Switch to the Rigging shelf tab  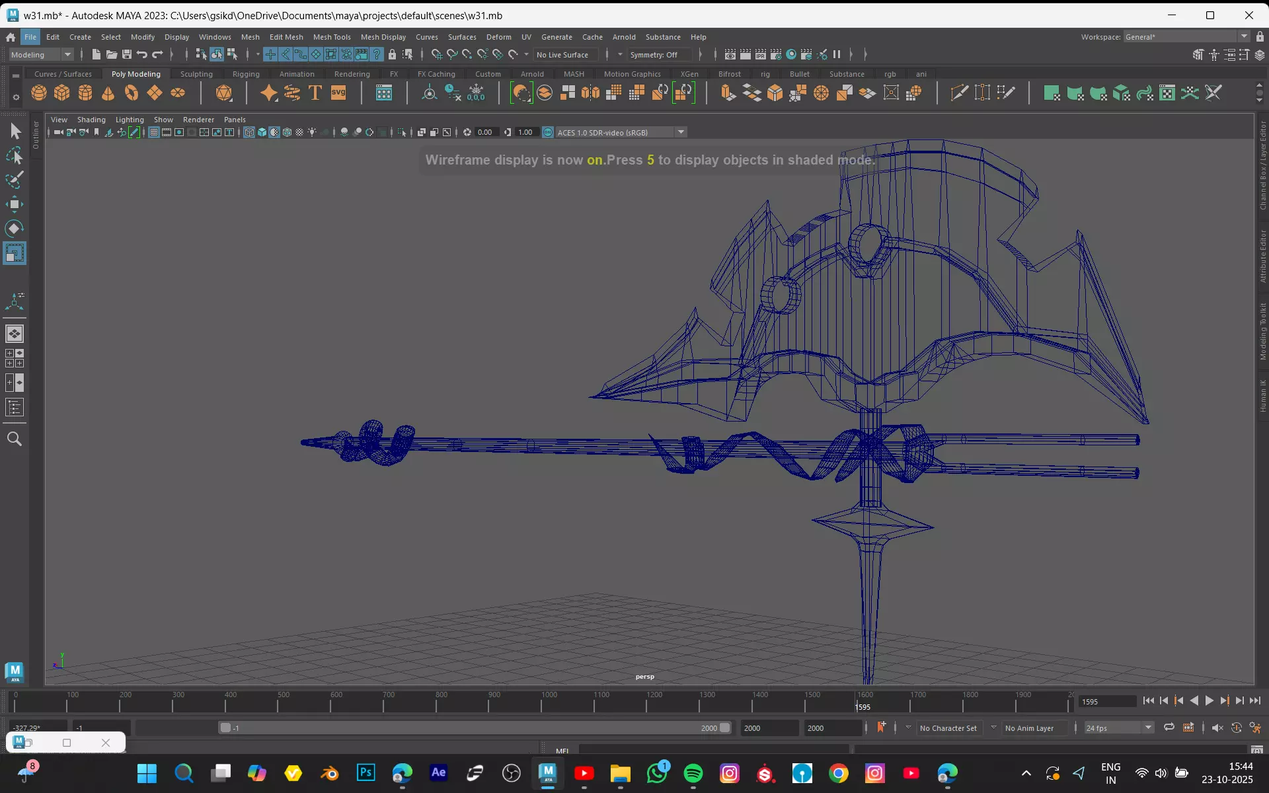click(x=246, y=74)
